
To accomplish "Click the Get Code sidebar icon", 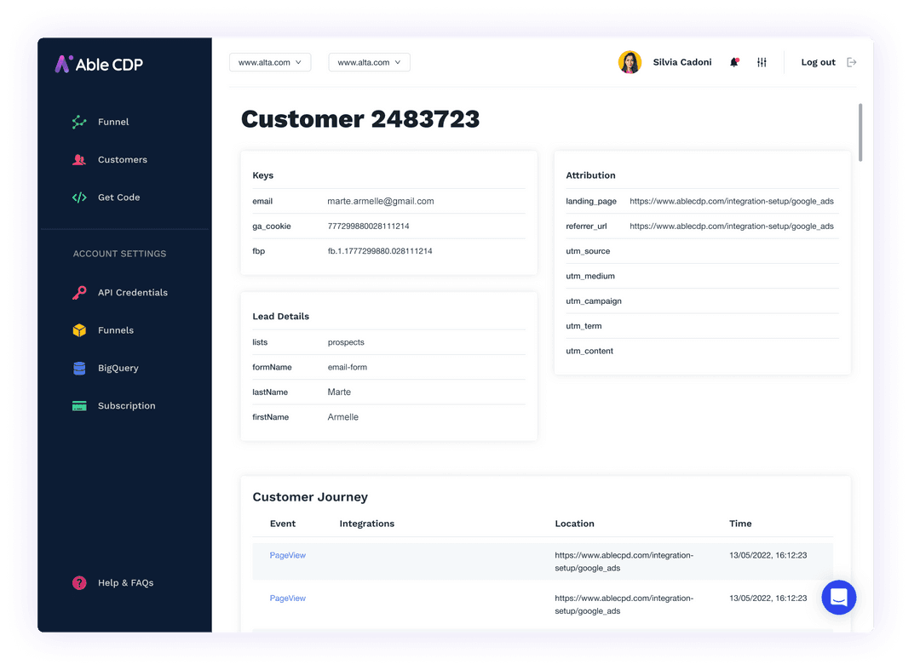I will pos(78,197).
